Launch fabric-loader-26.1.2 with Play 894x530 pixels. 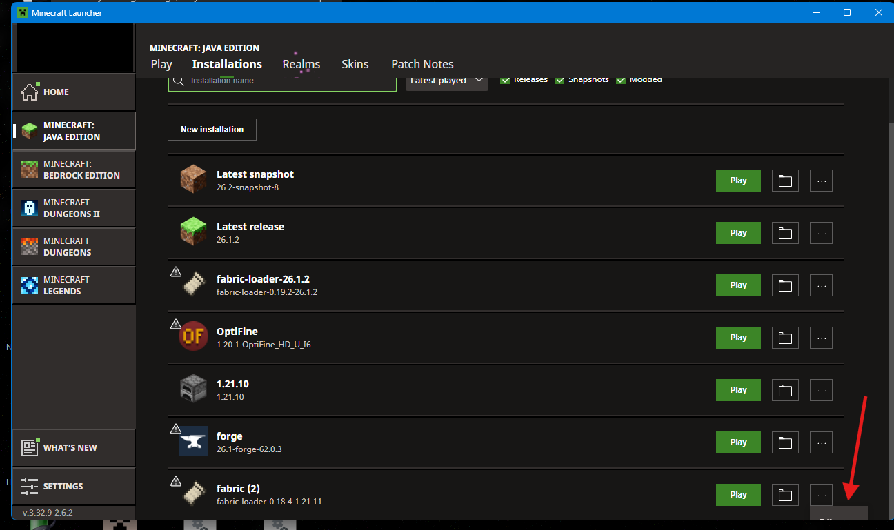[x=738, y=285]
